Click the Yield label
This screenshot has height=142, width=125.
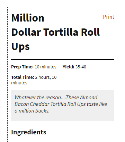(x=69, y=67)
